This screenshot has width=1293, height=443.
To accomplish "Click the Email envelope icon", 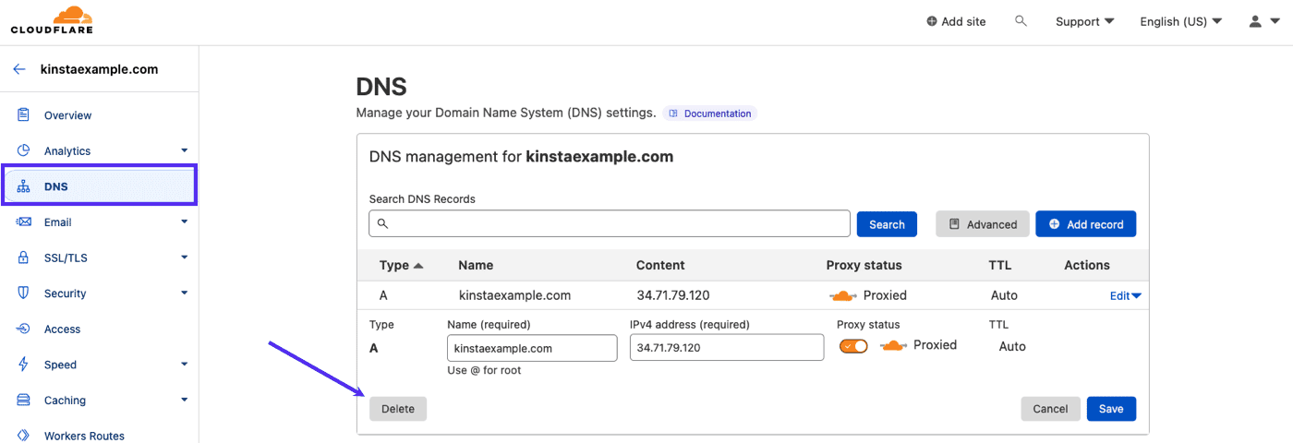I will 23,221.
